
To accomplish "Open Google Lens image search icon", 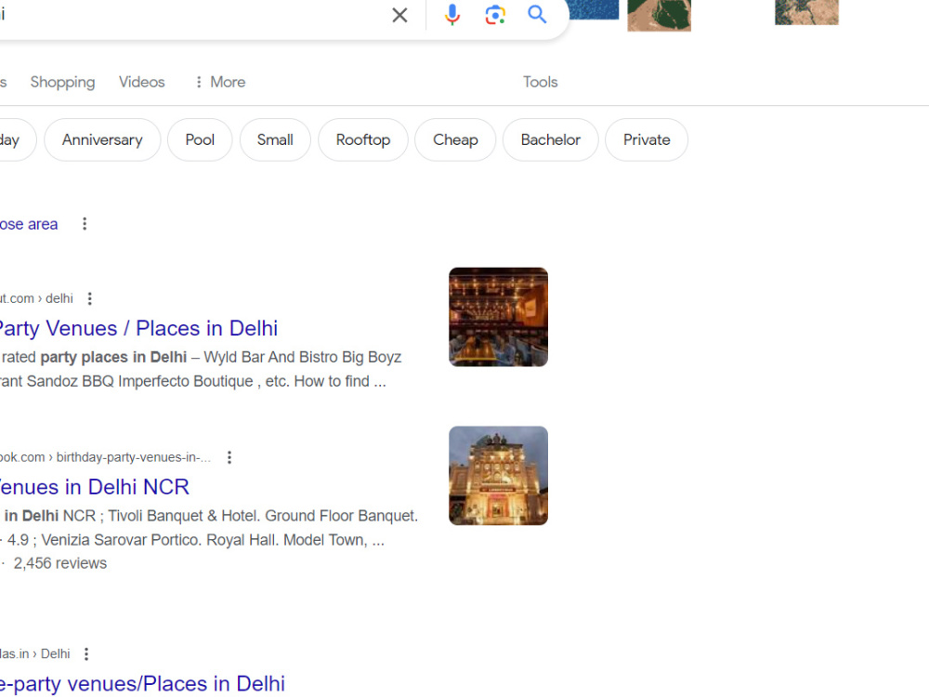I will pyautogui.click(x=495, y=15).
